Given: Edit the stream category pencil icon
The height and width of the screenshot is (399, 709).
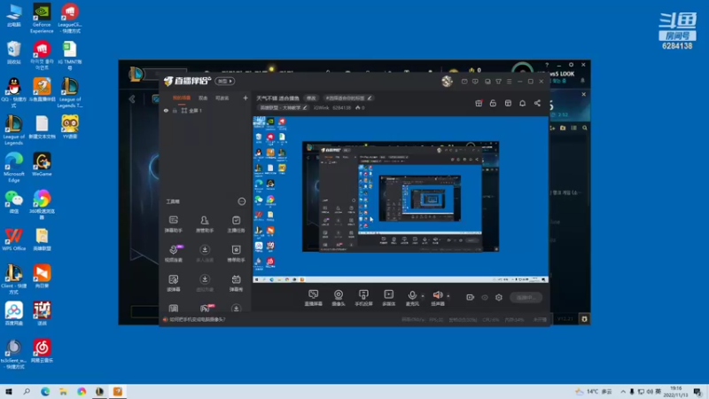Looking at the screenshot, I should point(305,107).
